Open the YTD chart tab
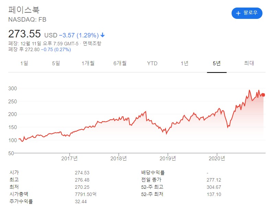Image resolution: width=270 pixels, height=208 pixels. [x=152, y=63]
